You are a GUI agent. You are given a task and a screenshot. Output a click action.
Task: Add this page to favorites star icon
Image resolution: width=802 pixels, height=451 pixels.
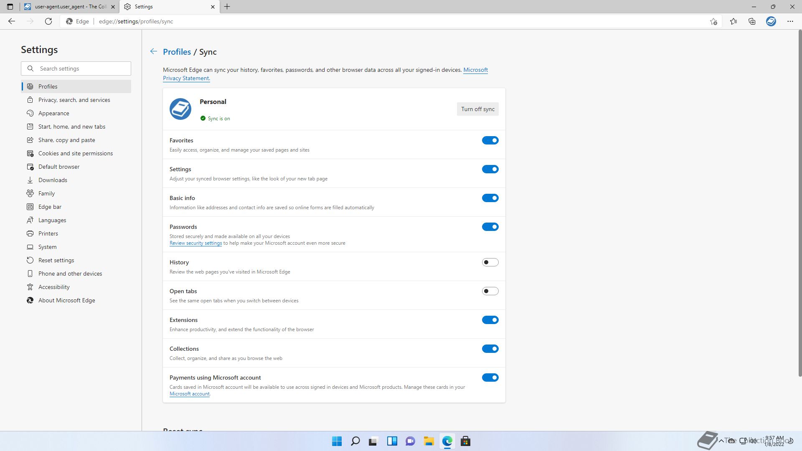[x=713, y=21]
